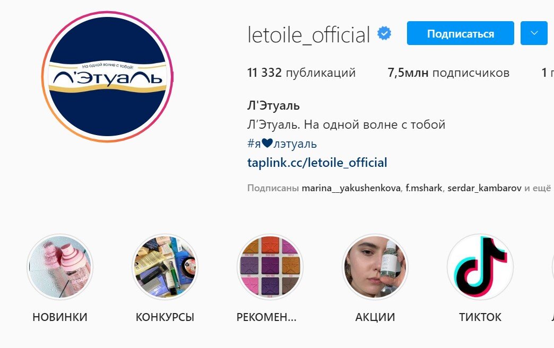This screenshot has height=348, width=554.
Task: Show more mutual followers via и ещё
Action: (x=538, y=188)
